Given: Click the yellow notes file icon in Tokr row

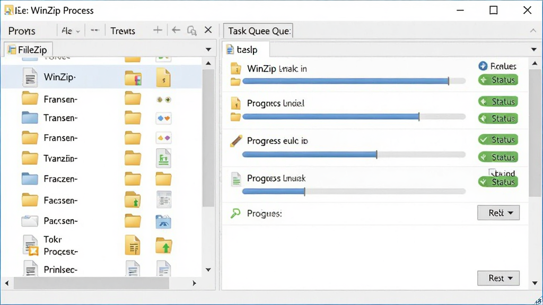Looking at the screenshot, I should coord(133,245).
